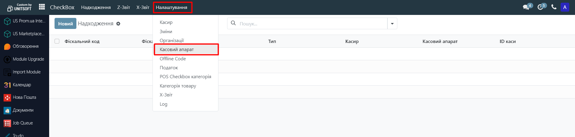575x137 pixels.
Task: Open the Module Upgrade icon
Action: pos(7,59)
